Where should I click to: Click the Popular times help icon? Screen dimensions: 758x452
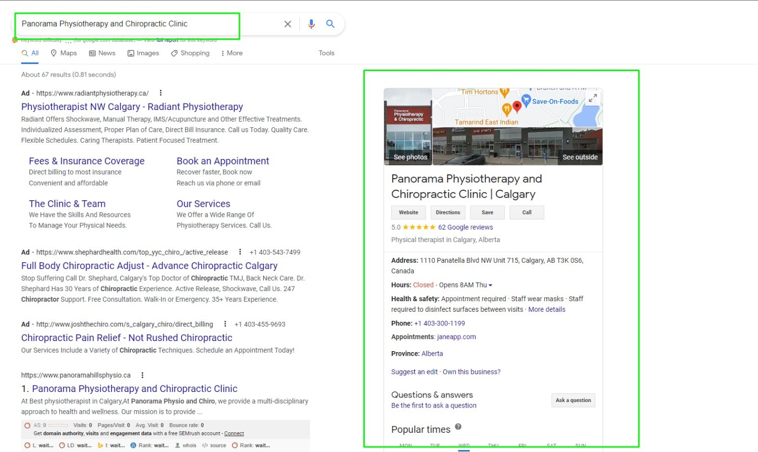click(458, 427)
